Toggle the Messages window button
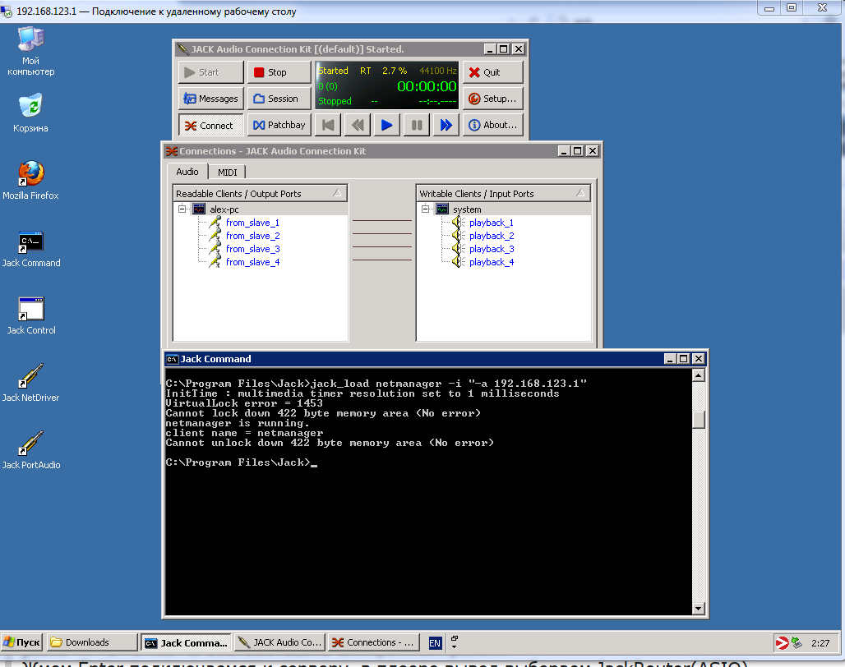Screen dimensions: 845x667 tap(210, 99)
